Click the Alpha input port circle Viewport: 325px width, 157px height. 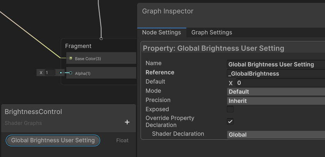tap(70, 73)
